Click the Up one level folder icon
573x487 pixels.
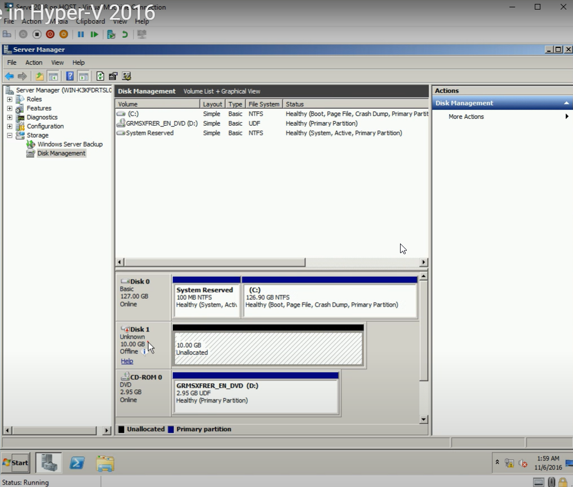pyautogui.click(x=39, y=77)
